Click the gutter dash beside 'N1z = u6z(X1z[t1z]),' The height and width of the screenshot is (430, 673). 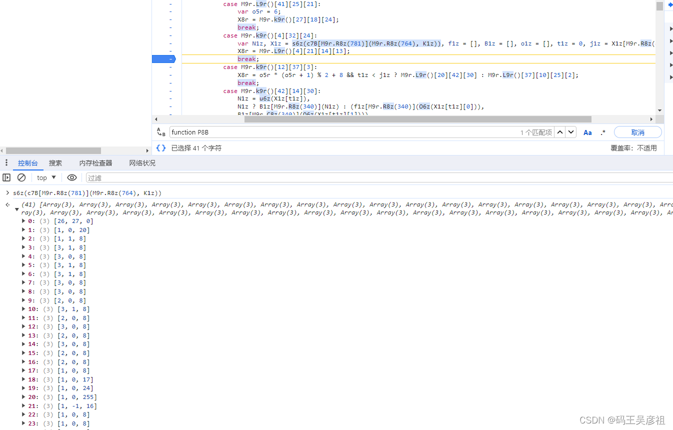click(170, 98)
